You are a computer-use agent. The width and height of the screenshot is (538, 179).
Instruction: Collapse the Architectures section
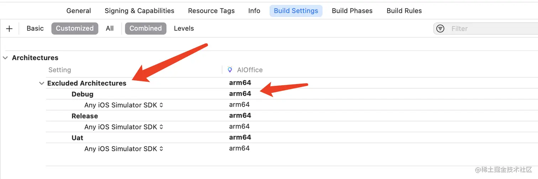pos(5,58)
